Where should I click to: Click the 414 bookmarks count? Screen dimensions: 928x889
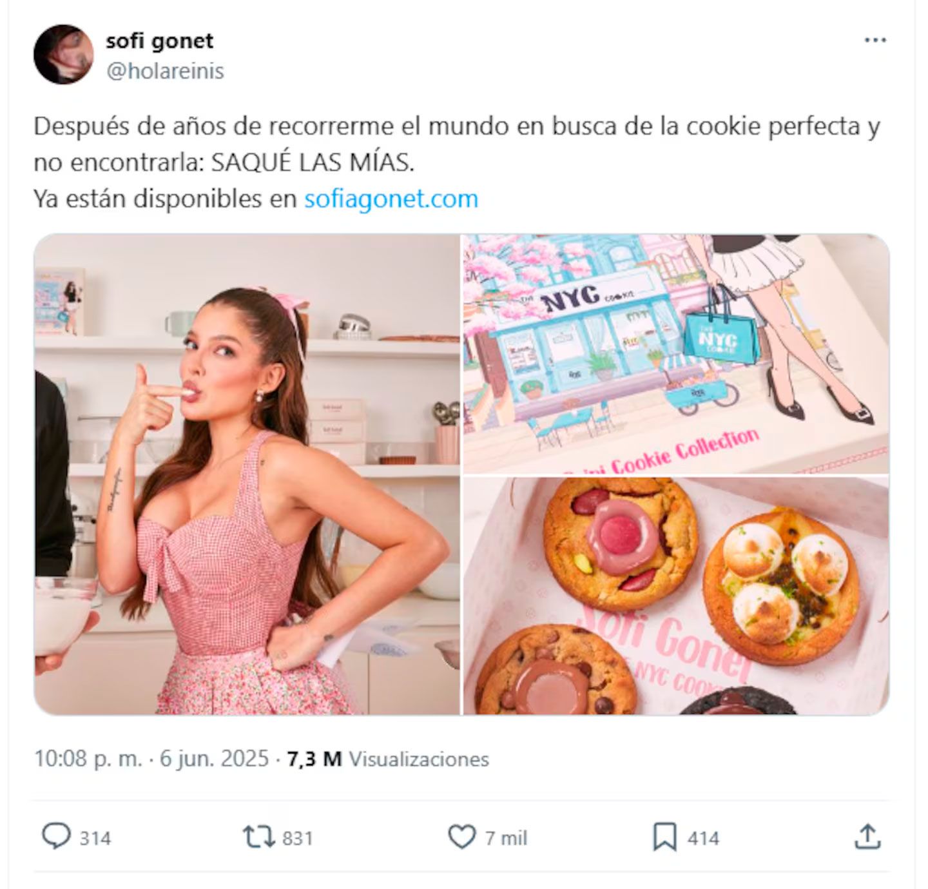pos(703,838)
